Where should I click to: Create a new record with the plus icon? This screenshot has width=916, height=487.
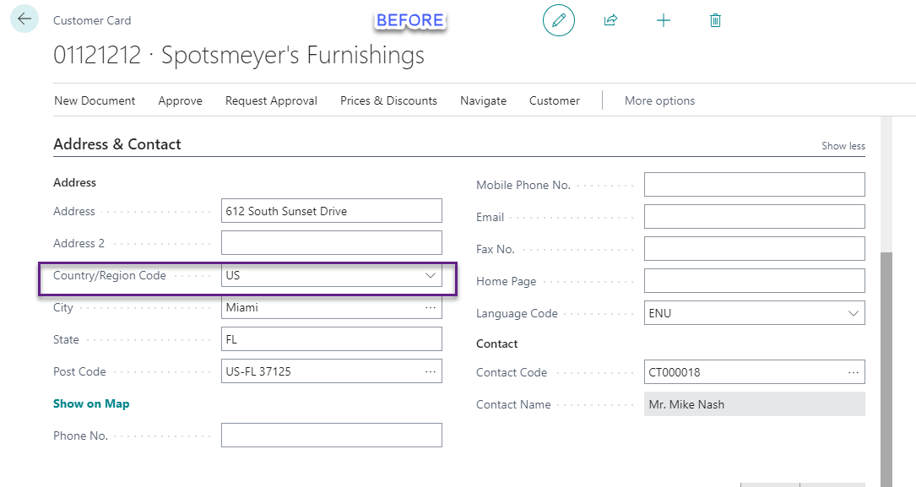point(664,19)
